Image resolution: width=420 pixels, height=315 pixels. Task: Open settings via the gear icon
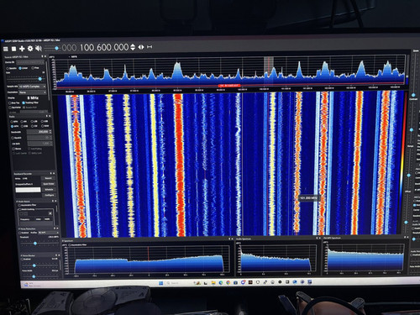tap(30, 49)
